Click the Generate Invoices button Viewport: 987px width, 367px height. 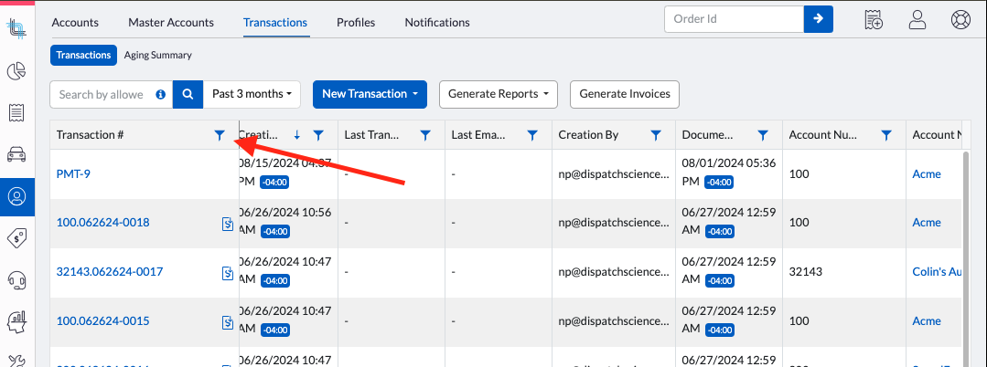(x=625, y=94)
